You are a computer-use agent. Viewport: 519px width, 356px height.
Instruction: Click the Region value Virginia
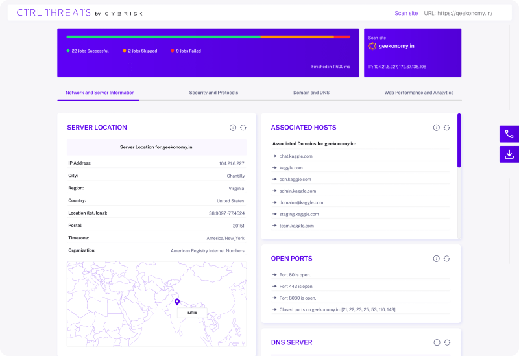point(236,188)
